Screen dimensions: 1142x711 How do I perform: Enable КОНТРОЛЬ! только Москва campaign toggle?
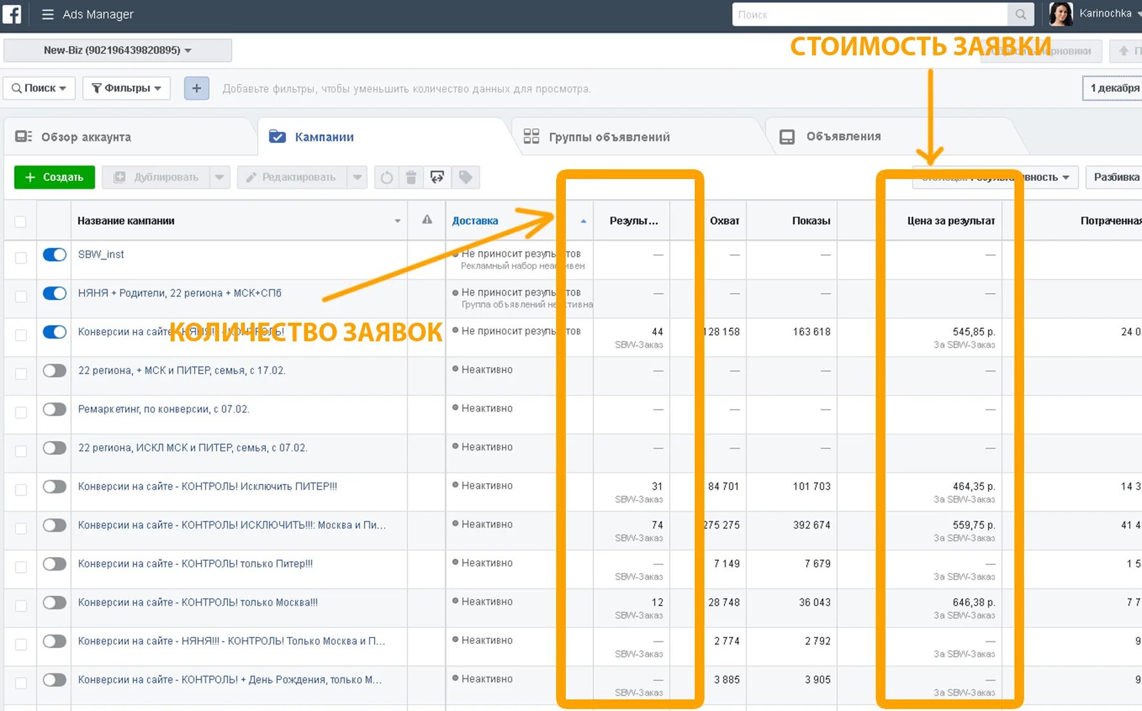(x=55, y=602)
